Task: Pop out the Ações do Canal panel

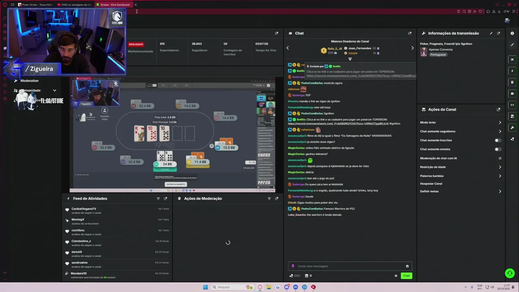Action: (x=498, y=109)
